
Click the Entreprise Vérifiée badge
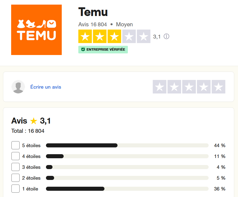pos(103,50)
